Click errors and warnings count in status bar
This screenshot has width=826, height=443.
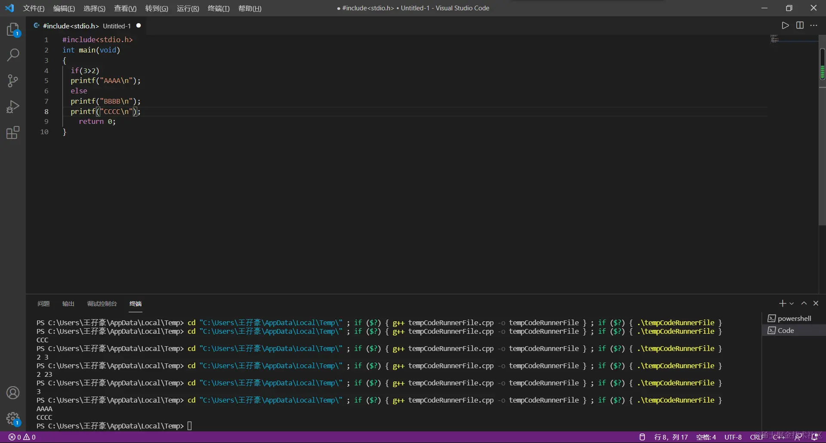point(22,437)
